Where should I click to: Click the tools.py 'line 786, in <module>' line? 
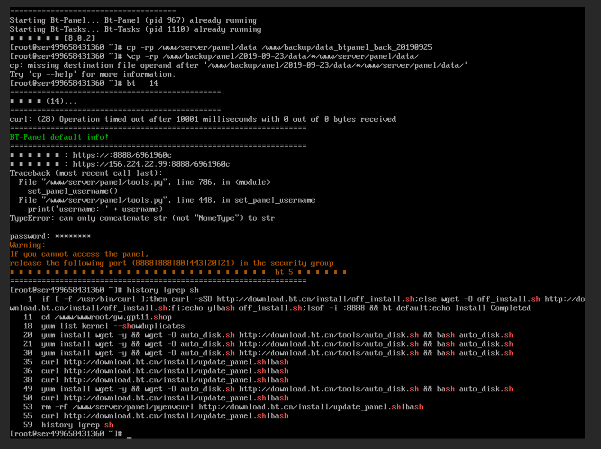click(145, 182)
